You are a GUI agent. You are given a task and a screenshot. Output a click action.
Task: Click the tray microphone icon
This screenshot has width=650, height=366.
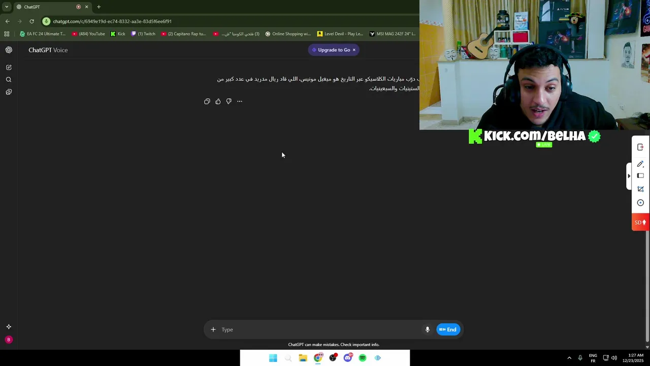tap(580, 358)
